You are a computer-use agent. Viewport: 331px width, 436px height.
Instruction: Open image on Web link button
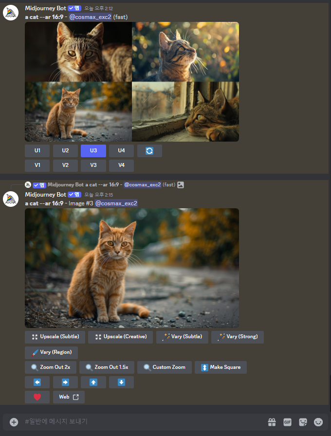point(69,397)
